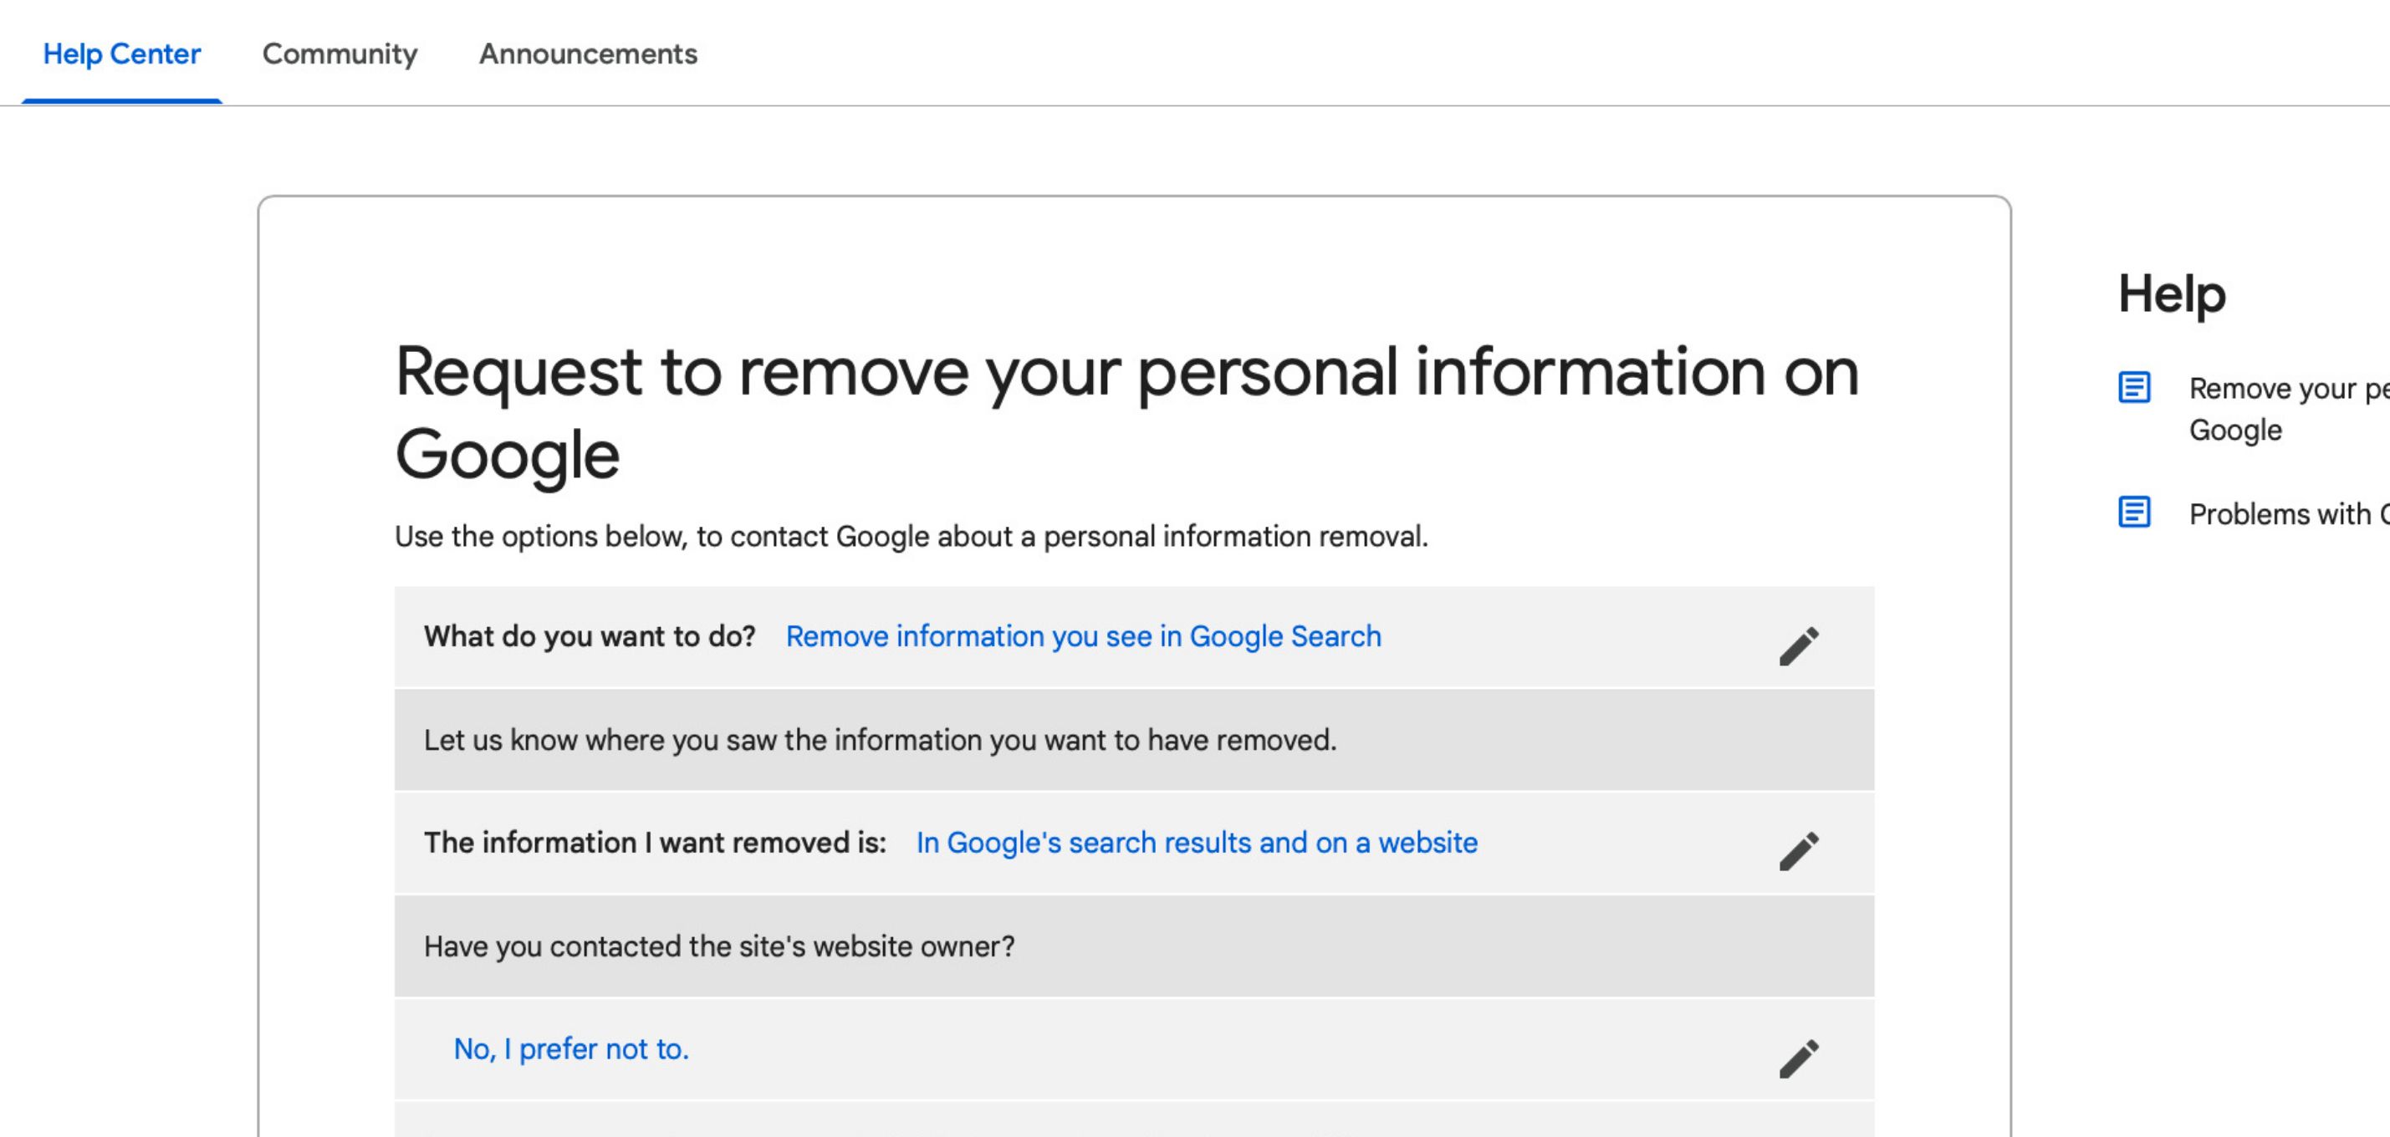Click 'Have you contacted the site's website owner?' row

[x=719, y=946]
